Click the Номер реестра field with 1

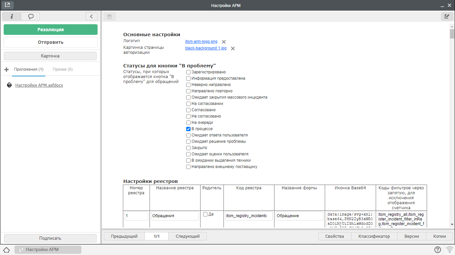point(136,216)
